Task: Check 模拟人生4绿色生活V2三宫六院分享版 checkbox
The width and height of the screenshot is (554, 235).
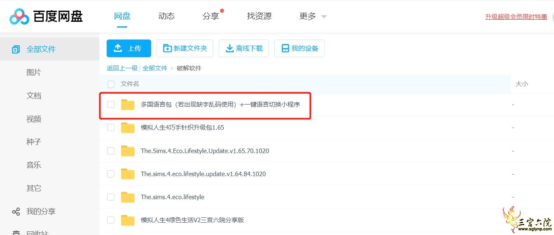Action: coord(111,220)
